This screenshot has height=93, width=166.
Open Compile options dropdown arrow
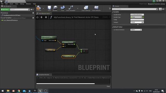[x=43, y=9]
